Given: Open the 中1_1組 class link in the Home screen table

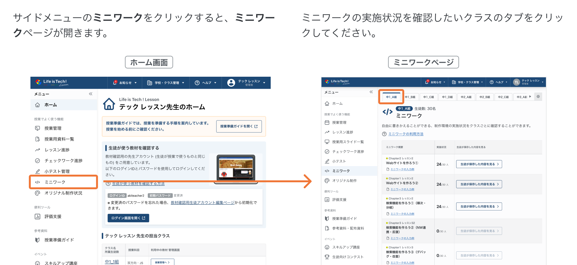Looking at the screenshot, I should (x=112, y=262).
